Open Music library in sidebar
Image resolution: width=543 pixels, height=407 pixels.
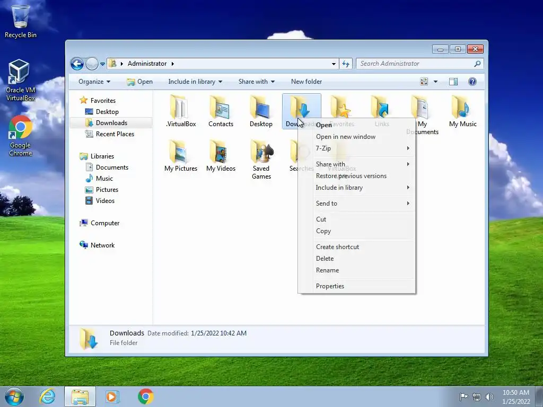(x=99, y=179)
